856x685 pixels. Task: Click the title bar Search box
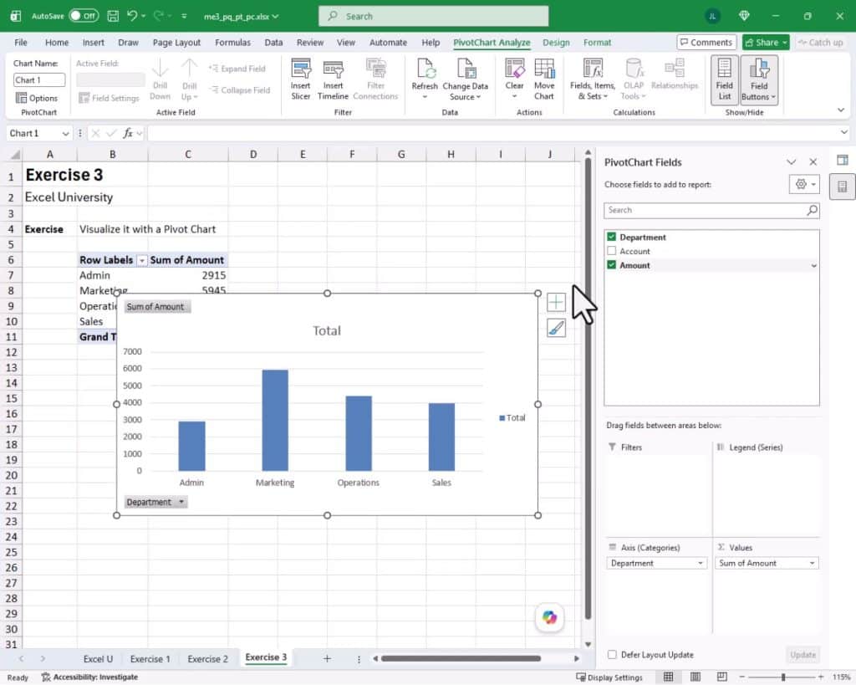(434, 16)
